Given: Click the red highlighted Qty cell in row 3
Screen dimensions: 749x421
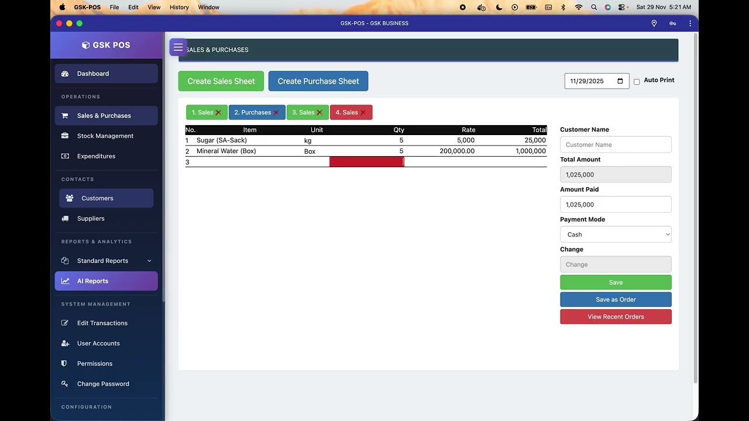Looking at the screenshot, I should point(366,162).
